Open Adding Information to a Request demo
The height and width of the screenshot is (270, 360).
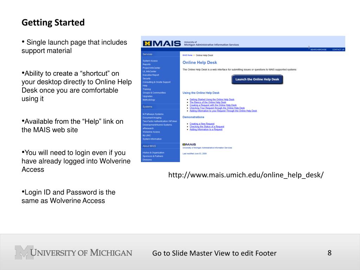[x=206, y=129]
